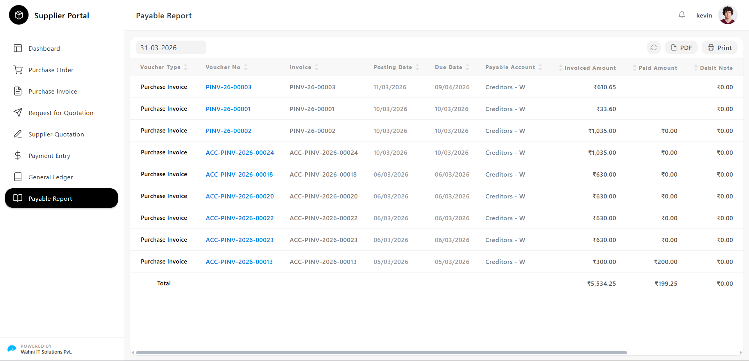
Task: Click the horizontal table scrollbar
Action: [x=381, y=352]
